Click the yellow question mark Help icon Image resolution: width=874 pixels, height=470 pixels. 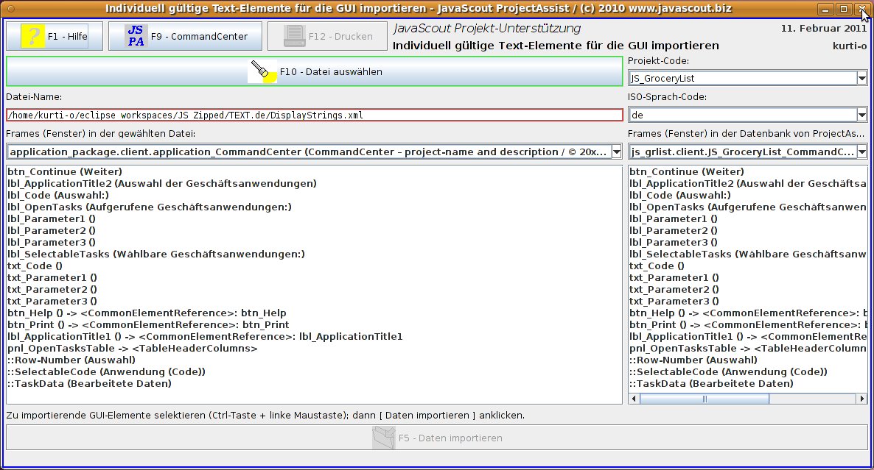(x=32, y=36)
